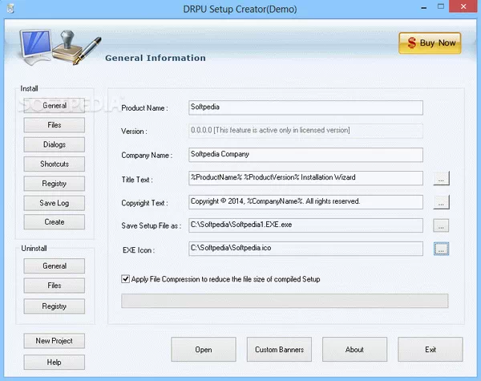This screenshot has width=481, height=381.
Task: Close the DRPU Setup Creator window
Action: [x=463, y=6]
